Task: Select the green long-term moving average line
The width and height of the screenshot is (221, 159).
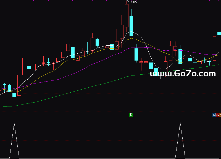Action: click(83, 89)
